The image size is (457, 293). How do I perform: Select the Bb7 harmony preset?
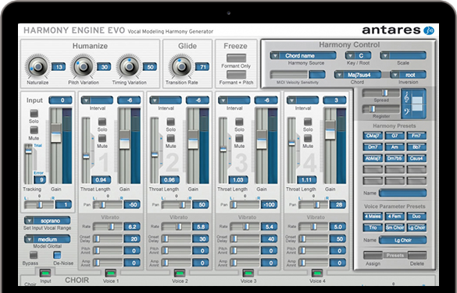(416, 146)
